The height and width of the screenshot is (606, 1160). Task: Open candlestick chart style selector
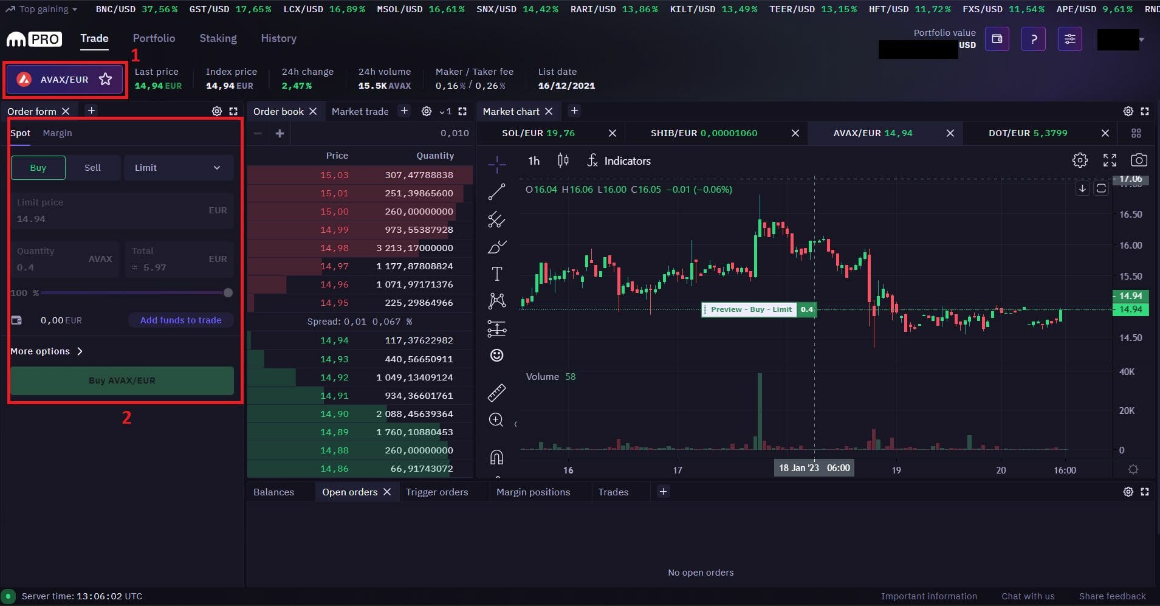(x=563, y=160)
